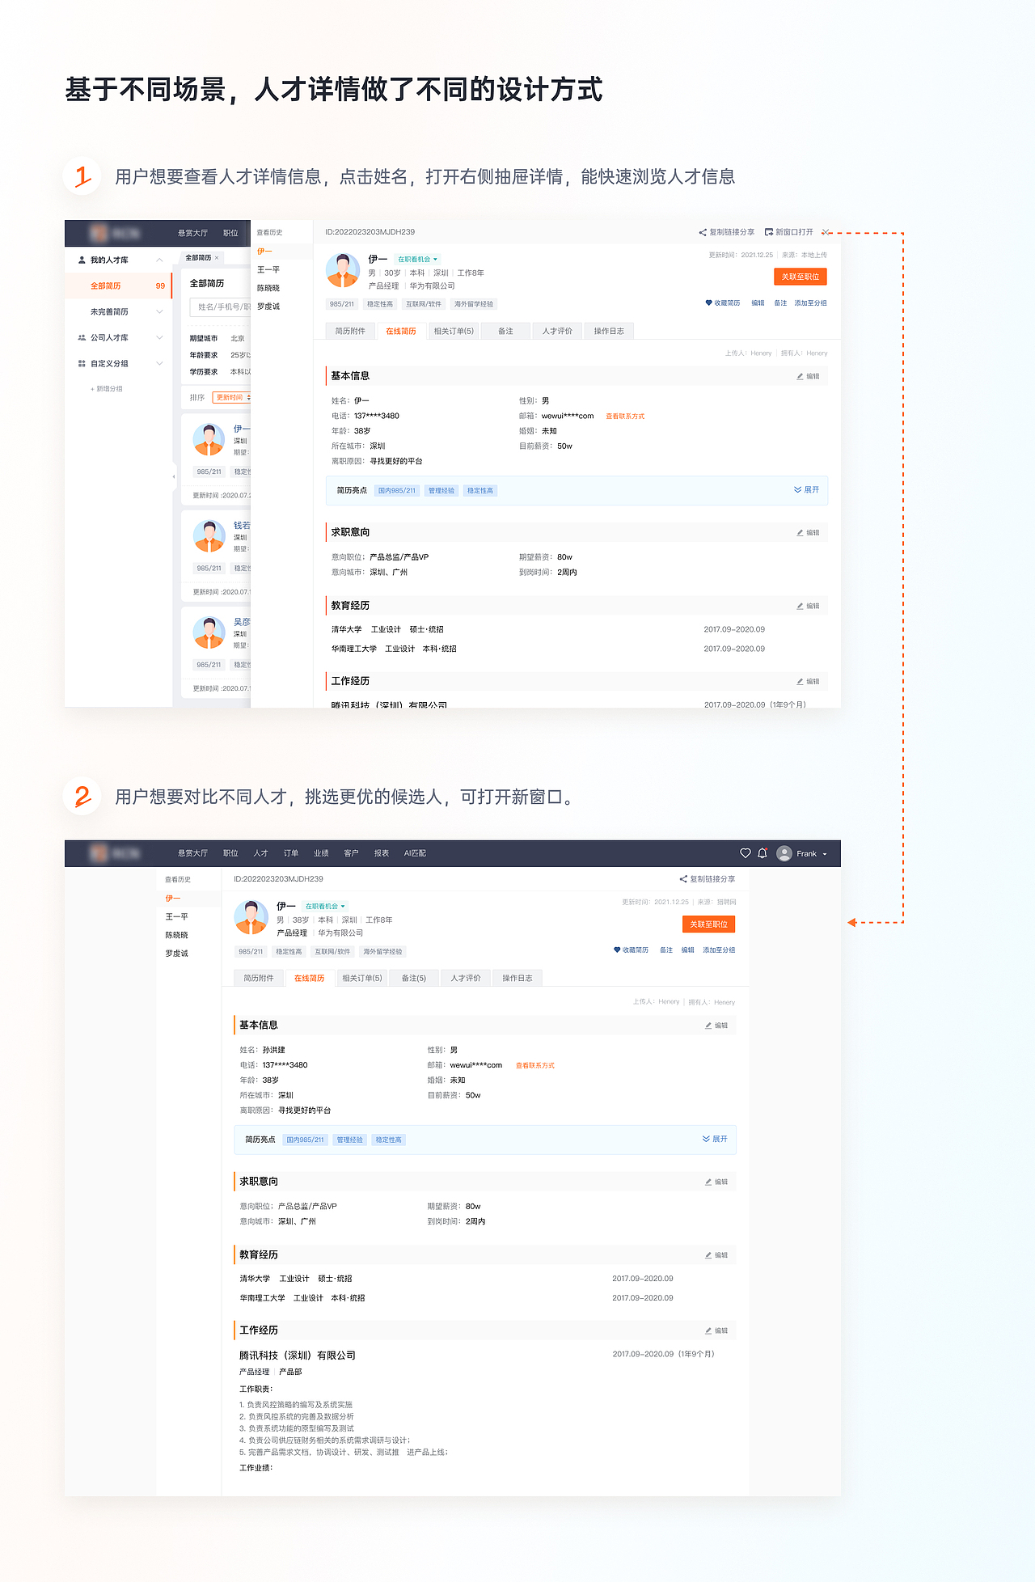Viewport: 1035px width, 1582px height.
Task: Open AI匹配 in the top navigation
Action: point(415,853)
